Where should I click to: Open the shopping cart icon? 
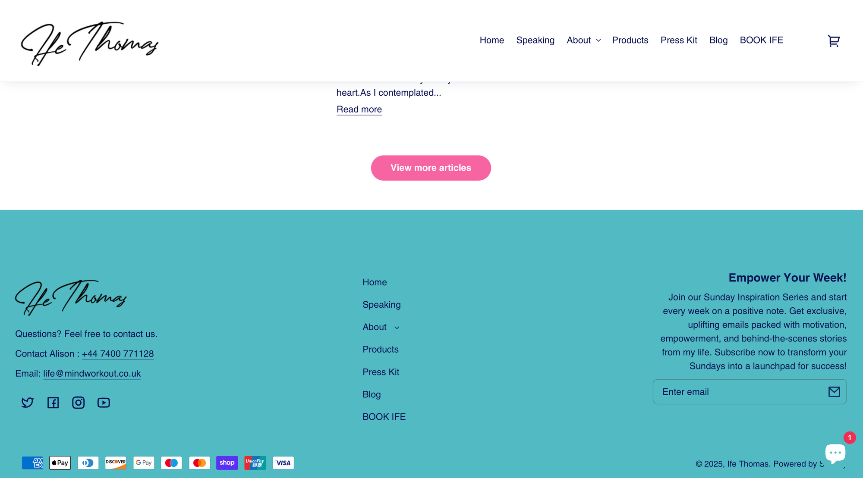click(x=833, y=41)
